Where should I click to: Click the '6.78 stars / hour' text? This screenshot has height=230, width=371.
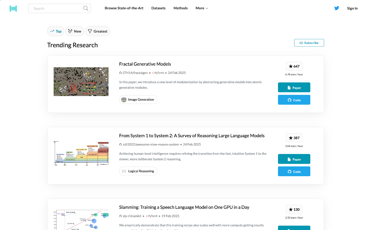point(294,74)
